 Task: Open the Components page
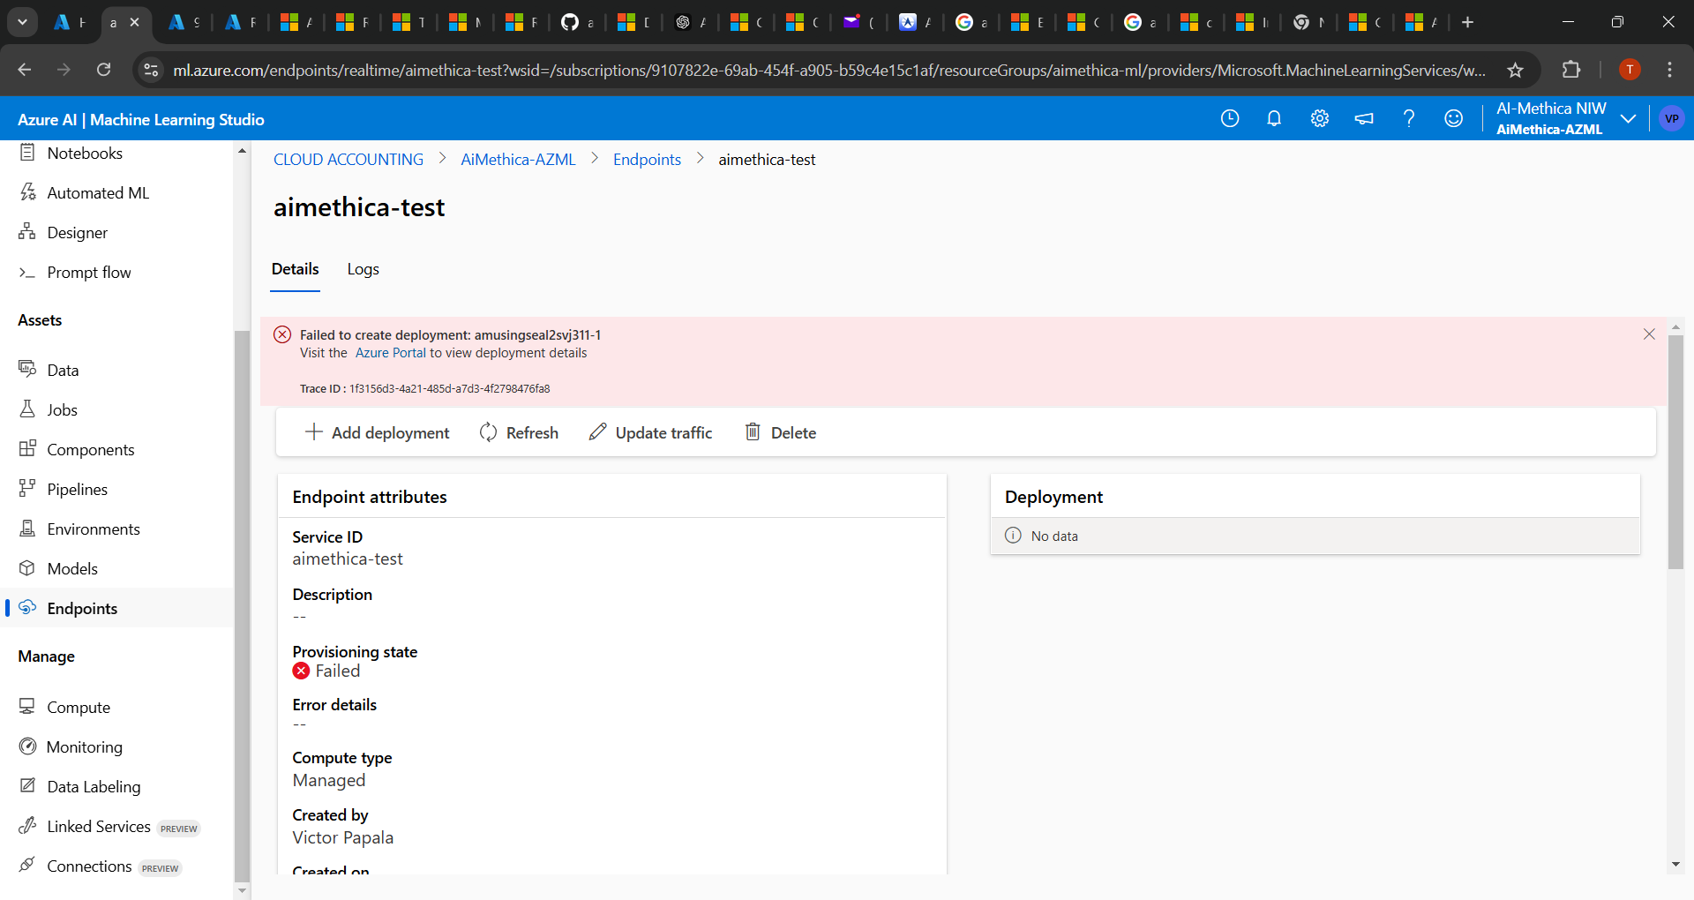tap(76, 449)
